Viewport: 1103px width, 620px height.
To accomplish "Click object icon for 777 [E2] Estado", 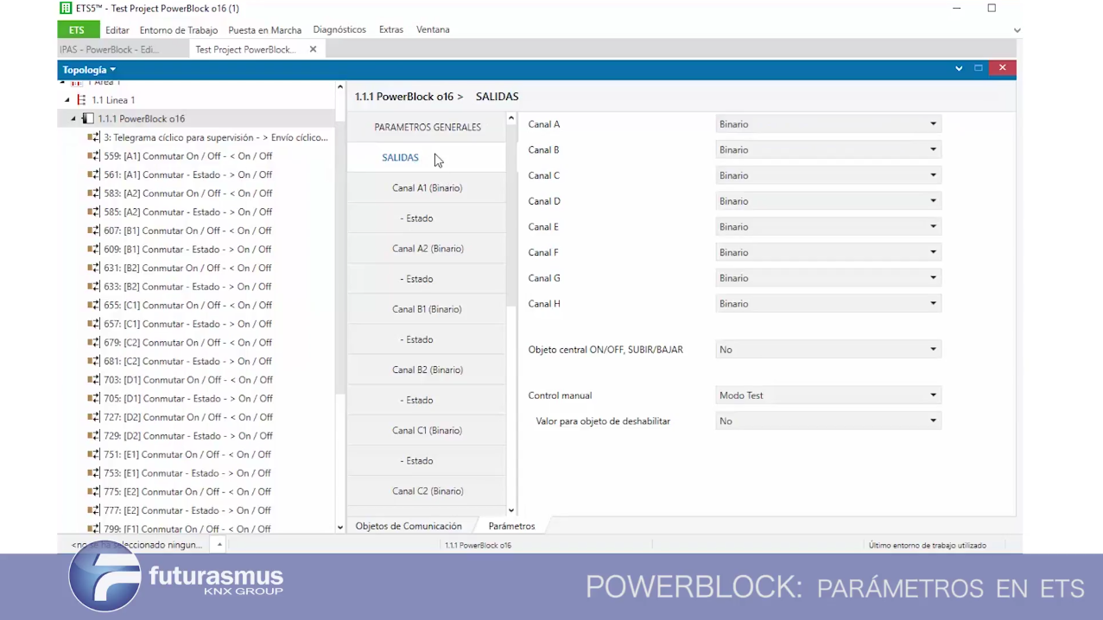I will coord(93,510).
